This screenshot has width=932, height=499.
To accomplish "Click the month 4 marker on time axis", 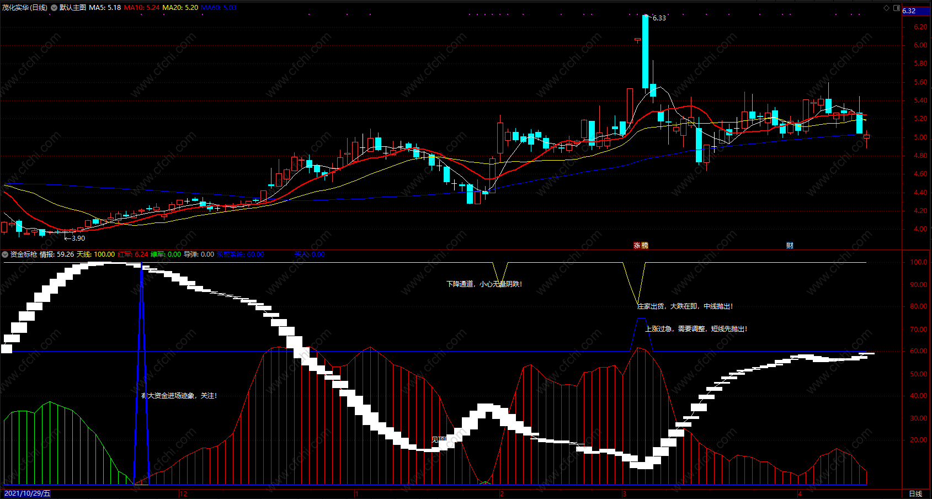I will [800, 493].
